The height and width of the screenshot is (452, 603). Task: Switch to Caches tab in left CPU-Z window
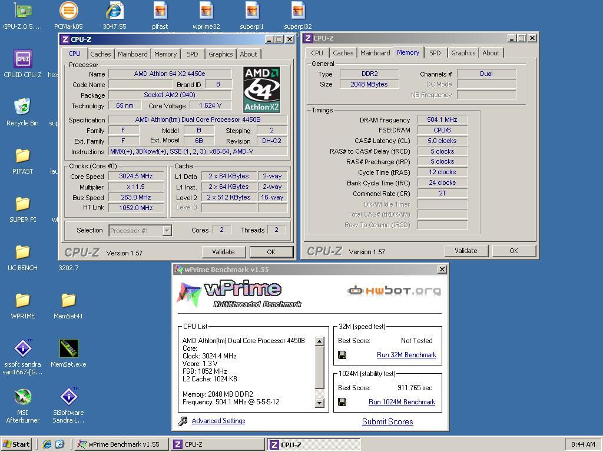pyautogui.click(x=100, y=54)
